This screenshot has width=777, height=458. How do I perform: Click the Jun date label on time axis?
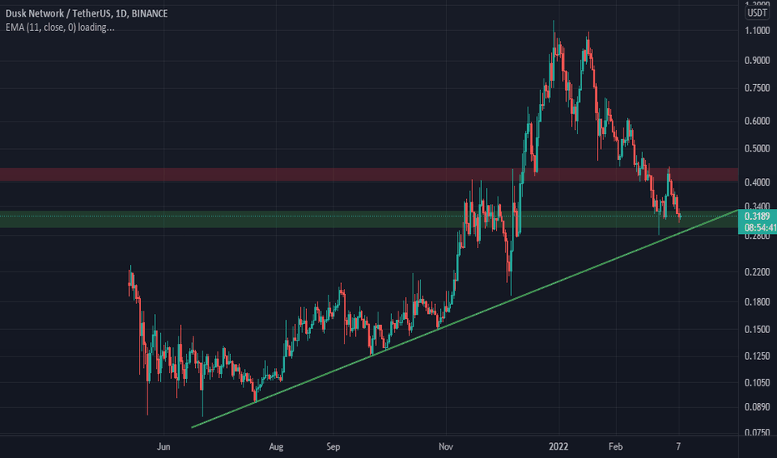(163, 446)
